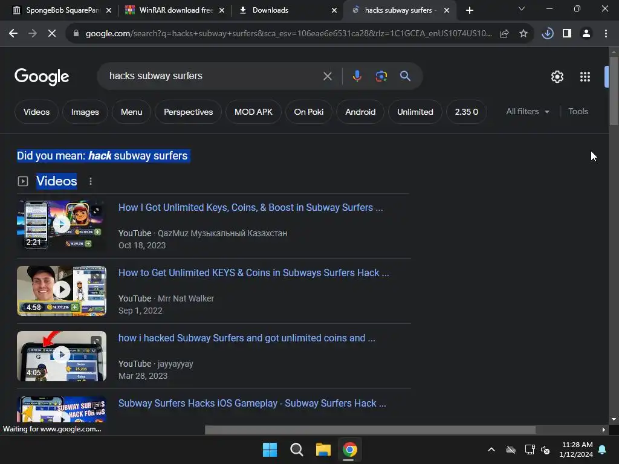Click the vertical scrollbar thumb
This screenshot has width=619, height=464.
coord(614,91)
